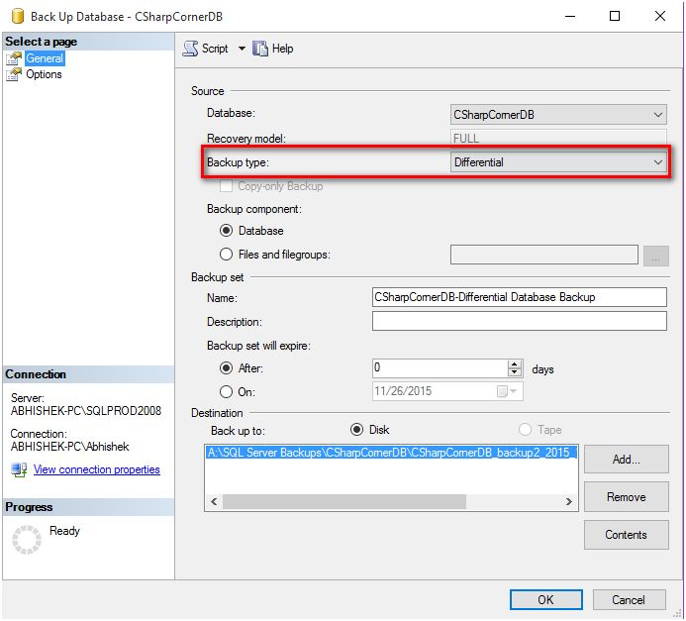Click the right arrow of destination scrollbar
The width and height of the screenshot is (686, 621).
[568, 501]
